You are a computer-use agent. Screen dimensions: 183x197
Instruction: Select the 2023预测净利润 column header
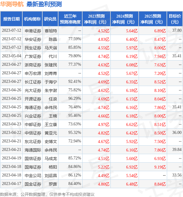point(96,19)
